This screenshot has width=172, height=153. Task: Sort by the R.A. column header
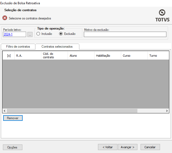tap(19, 56)
